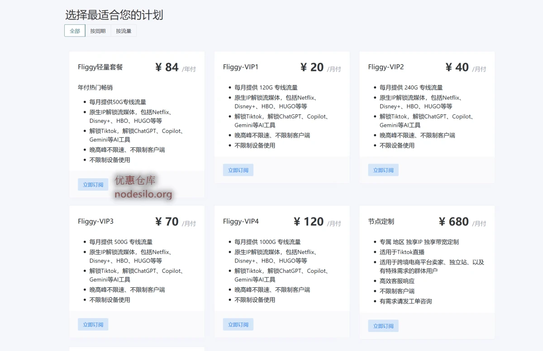Click 原生IP解锁流媒体 line in the Fliggy-VIP1 card

pos(276,102)
